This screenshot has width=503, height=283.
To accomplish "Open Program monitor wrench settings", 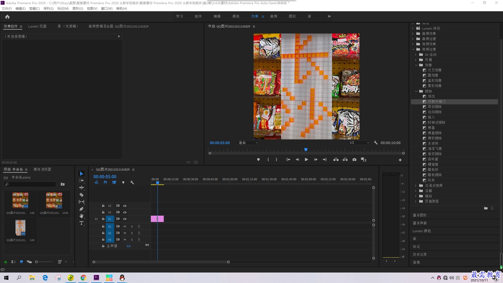I will click(x=376, y=143).
